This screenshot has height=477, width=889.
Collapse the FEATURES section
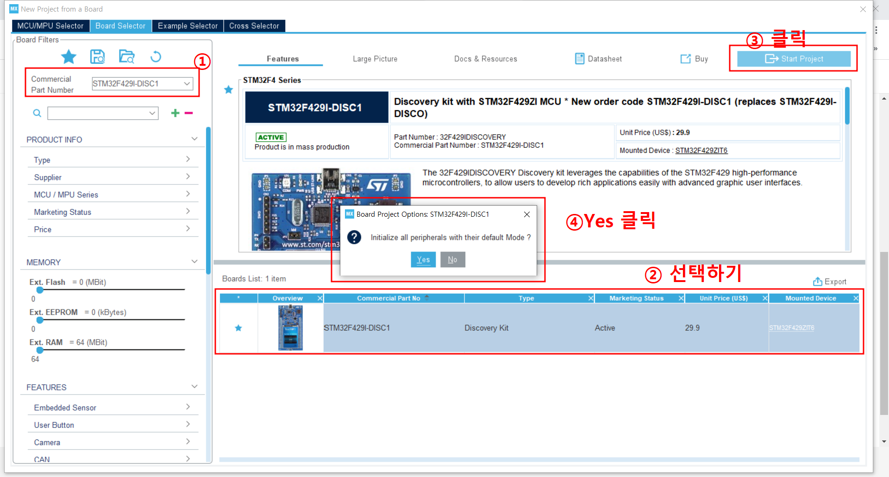pyautogui.click(x=194, y=387)
